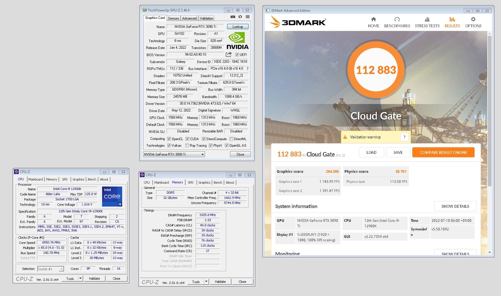Open 3DMark Benchmarks section

click(x=397, y=22)
